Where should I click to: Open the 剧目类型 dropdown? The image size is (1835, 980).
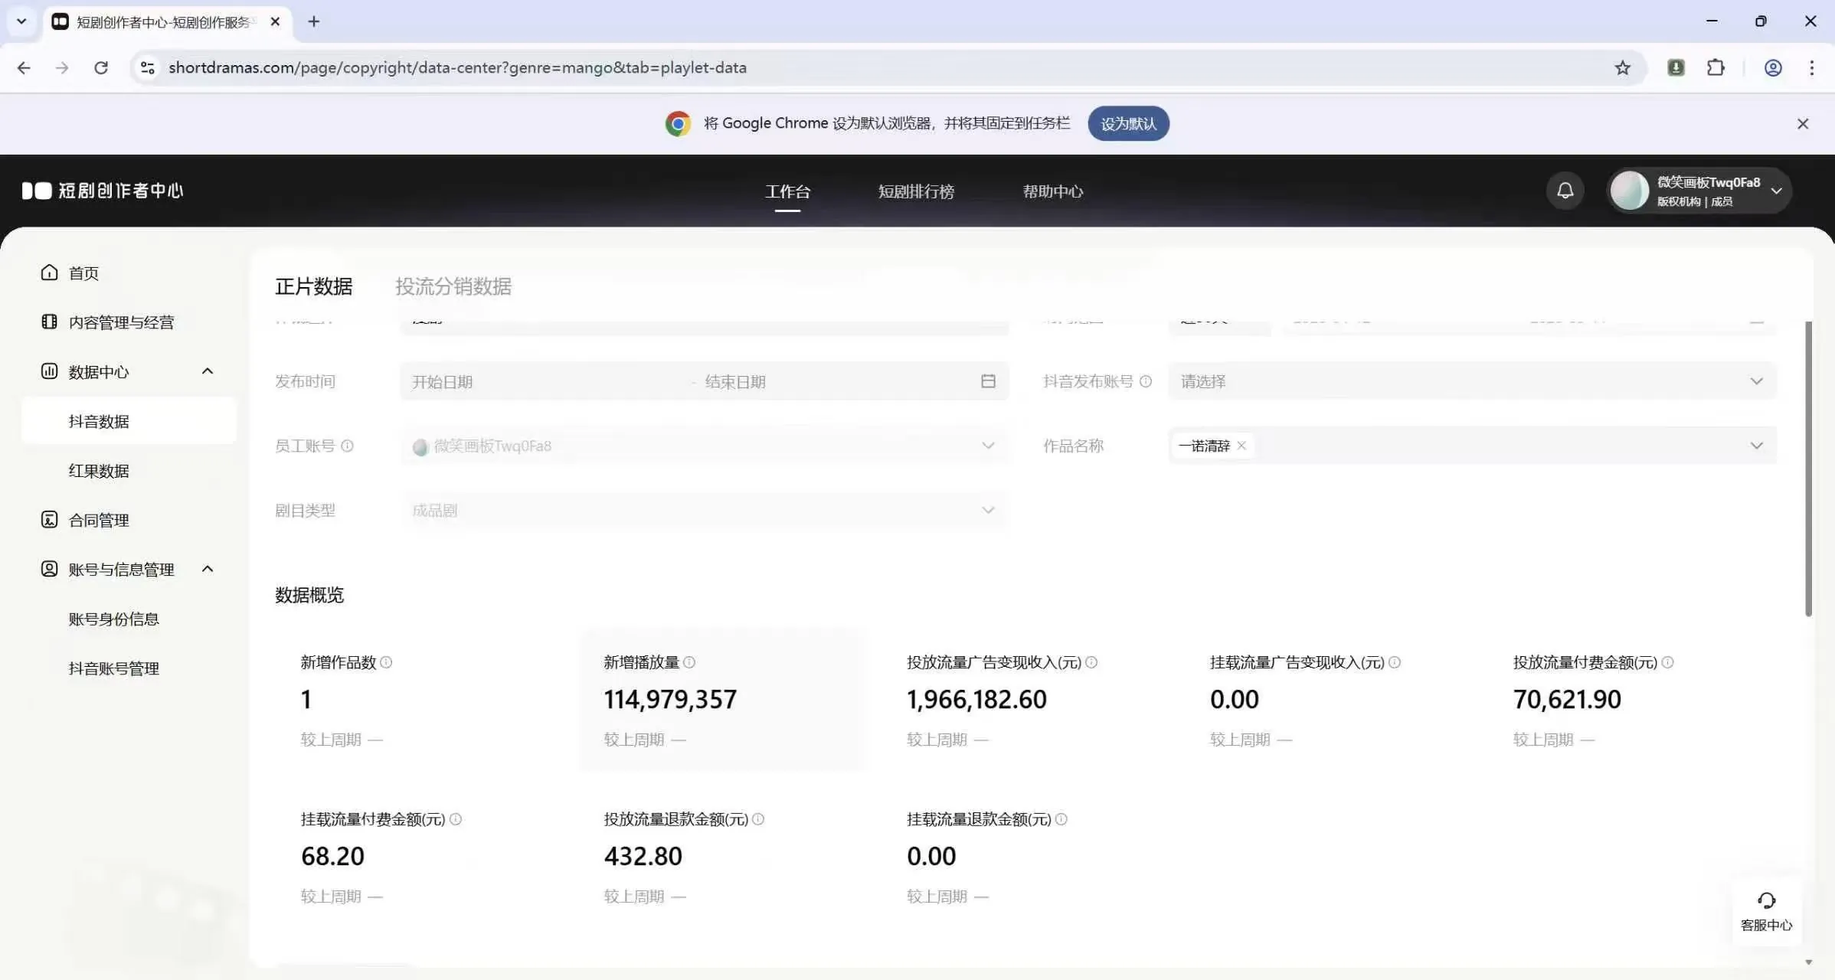[x=704, y=510]
